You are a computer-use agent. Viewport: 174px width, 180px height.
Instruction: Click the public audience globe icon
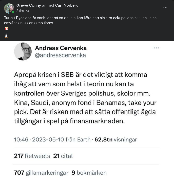(28, 11)
